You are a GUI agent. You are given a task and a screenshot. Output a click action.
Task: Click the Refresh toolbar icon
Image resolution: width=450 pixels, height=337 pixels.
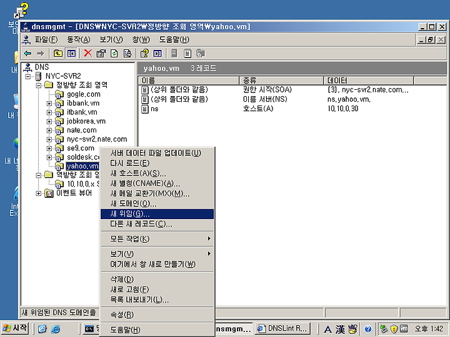(114, 53)
